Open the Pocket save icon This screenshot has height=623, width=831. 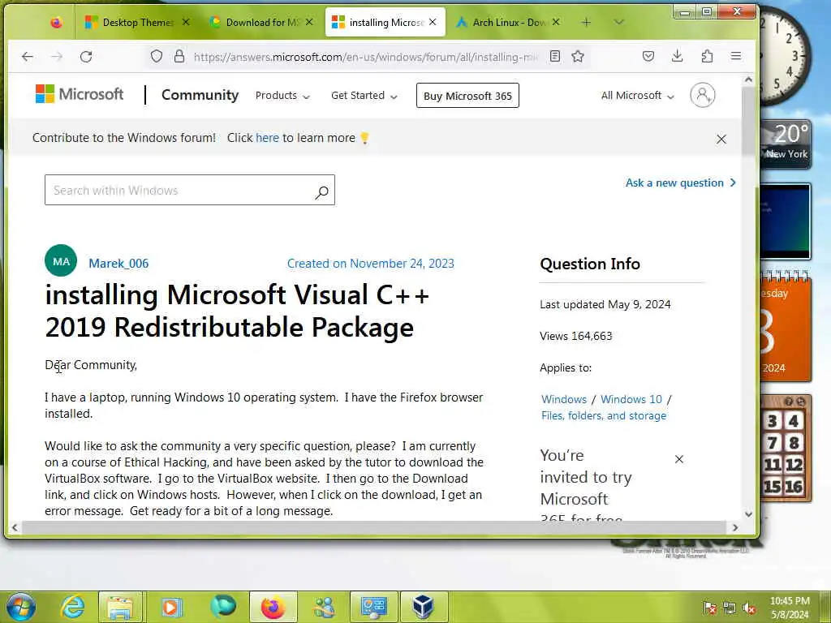point(648,56)
